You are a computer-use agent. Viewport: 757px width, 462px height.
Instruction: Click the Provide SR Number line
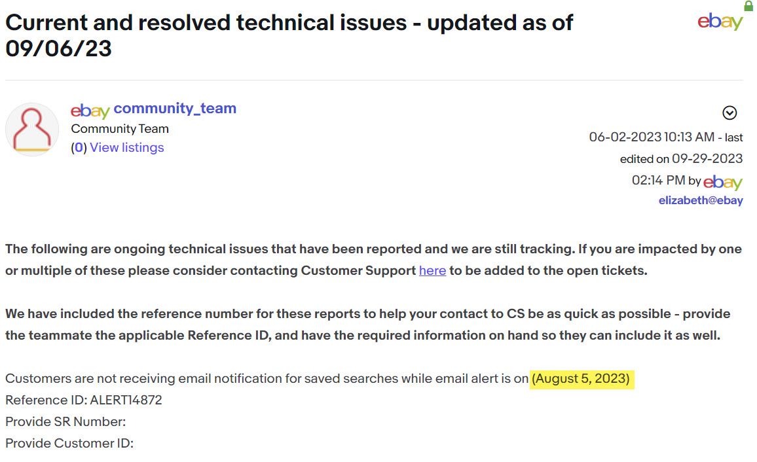click(65, 421)
